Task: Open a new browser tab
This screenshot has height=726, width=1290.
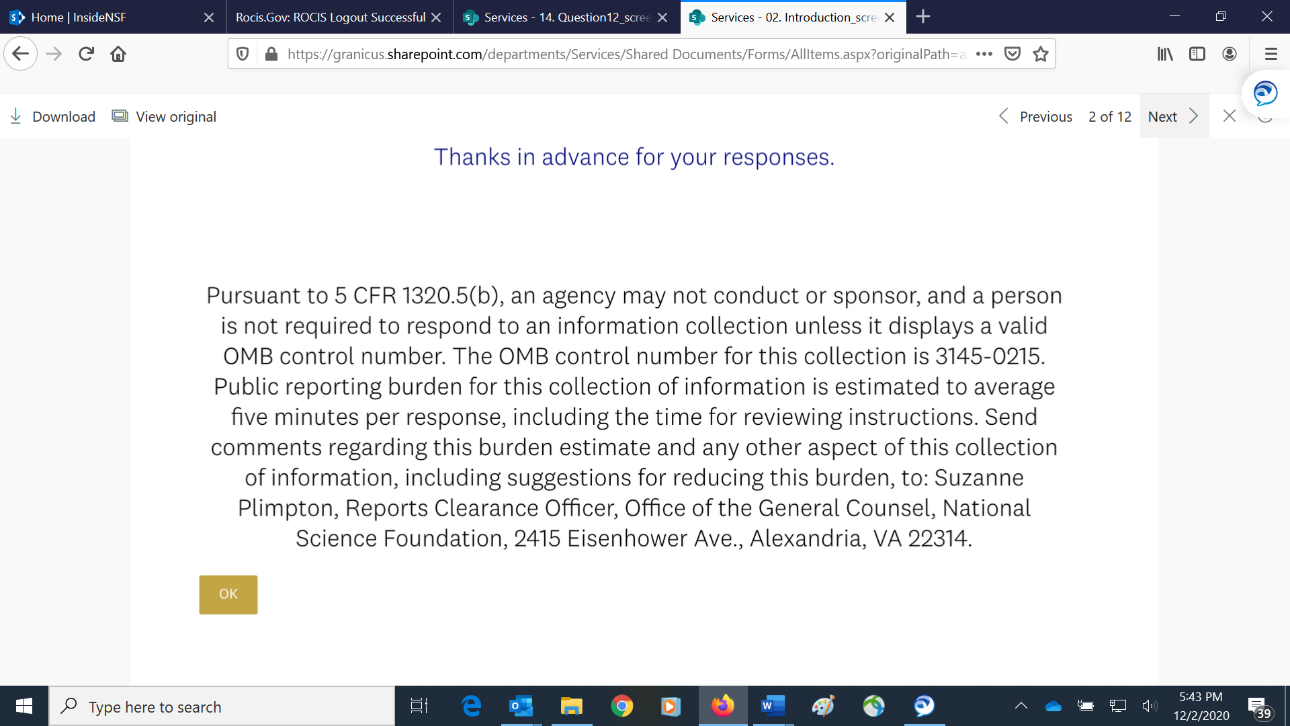Action: click(923, 17)
